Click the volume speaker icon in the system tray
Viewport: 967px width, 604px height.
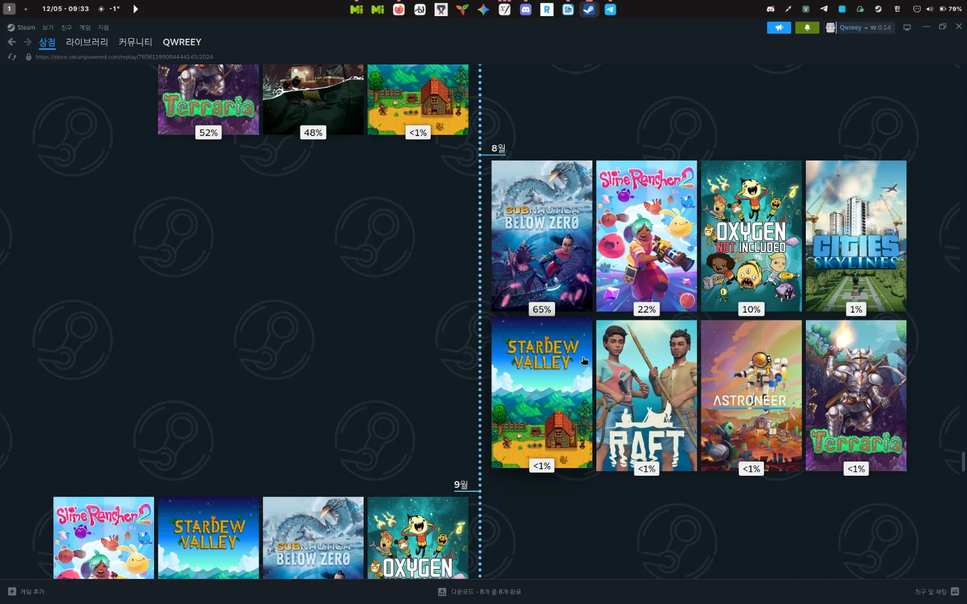tap(929, 9)
